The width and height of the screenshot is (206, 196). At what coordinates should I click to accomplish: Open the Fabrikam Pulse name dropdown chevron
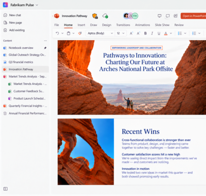[37, 5]
